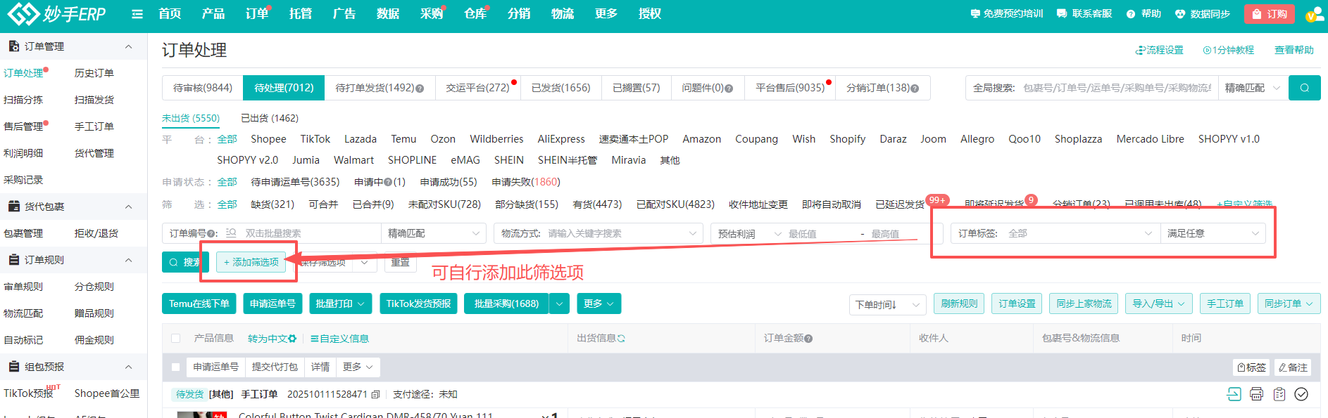Open the 精确匹配 dropdown in global search

pos(1253,88)
